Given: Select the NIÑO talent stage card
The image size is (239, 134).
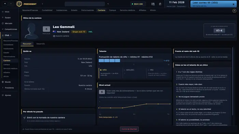Looking at the screenshot, I should tap(111, 73).
